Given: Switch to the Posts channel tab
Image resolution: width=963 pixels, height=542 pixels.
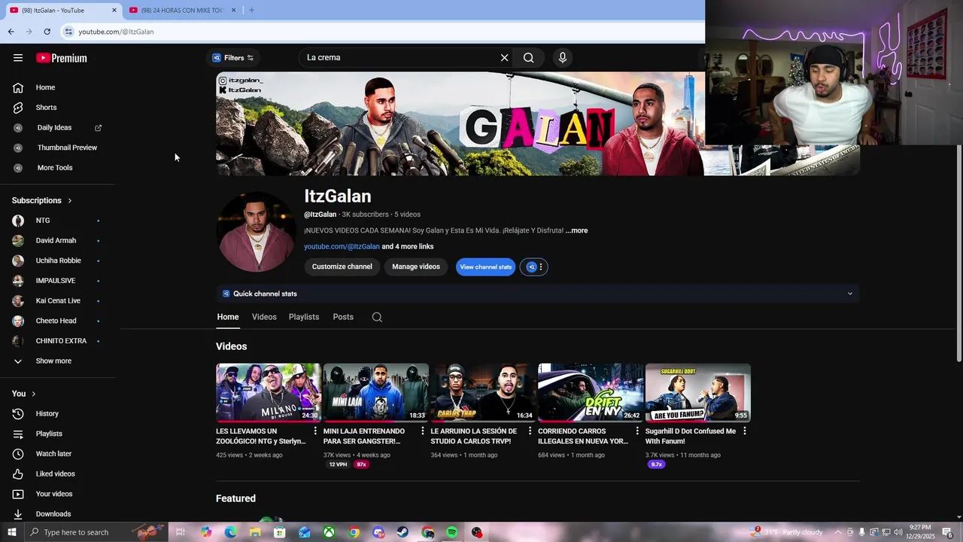Looking at the screenshot, I should point(343,317).
